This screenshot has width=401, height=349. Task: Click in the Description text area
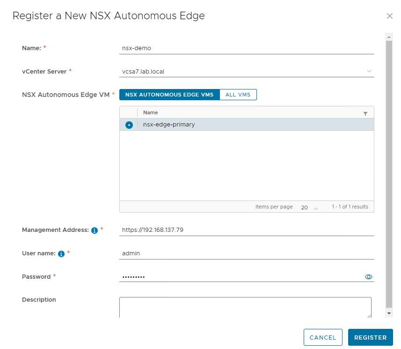point(245,307)
